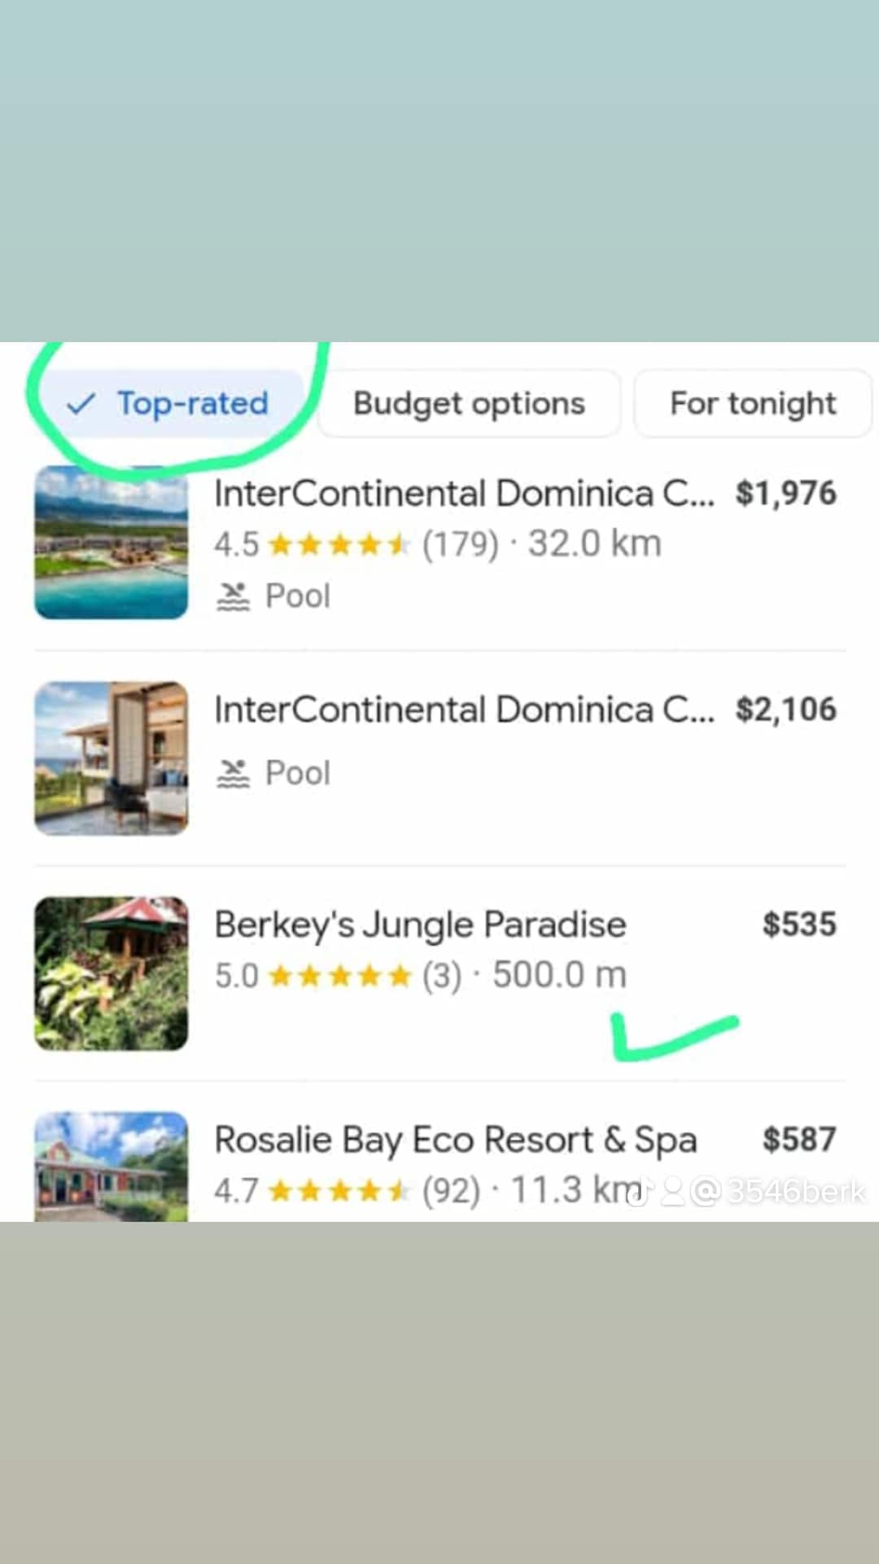View the (179) reviews count

point(460,544)
